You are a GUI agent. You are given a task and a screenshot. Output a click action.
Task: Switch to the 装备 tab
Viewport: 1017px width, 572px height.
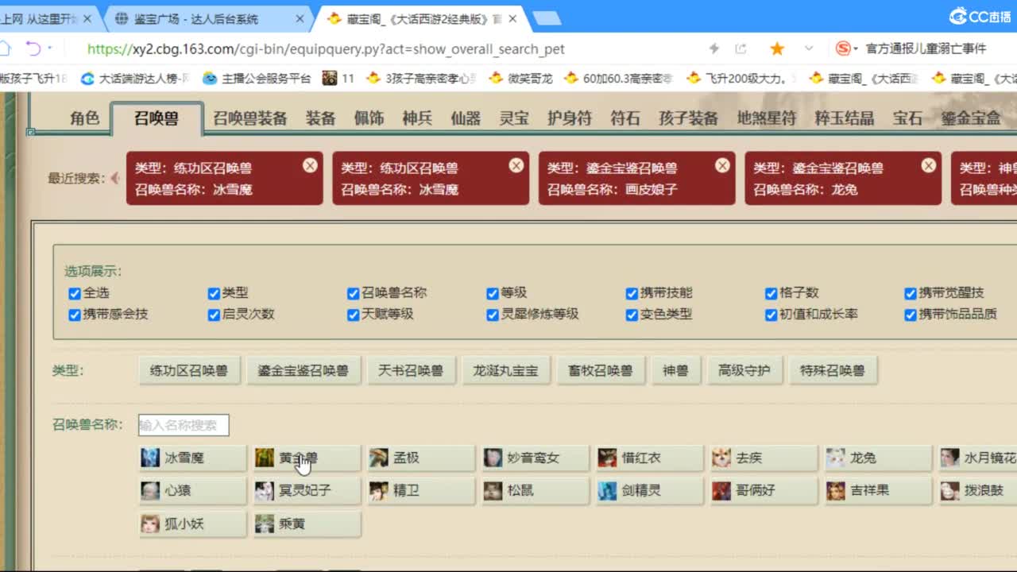321,118
